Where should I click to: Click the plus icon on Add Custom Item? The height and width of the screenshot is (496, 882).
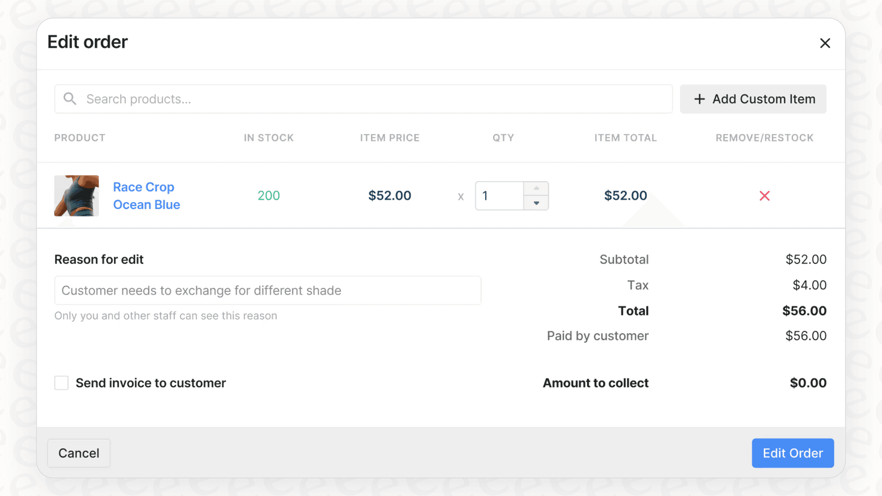pyautogui.click(x=699, y=99)
